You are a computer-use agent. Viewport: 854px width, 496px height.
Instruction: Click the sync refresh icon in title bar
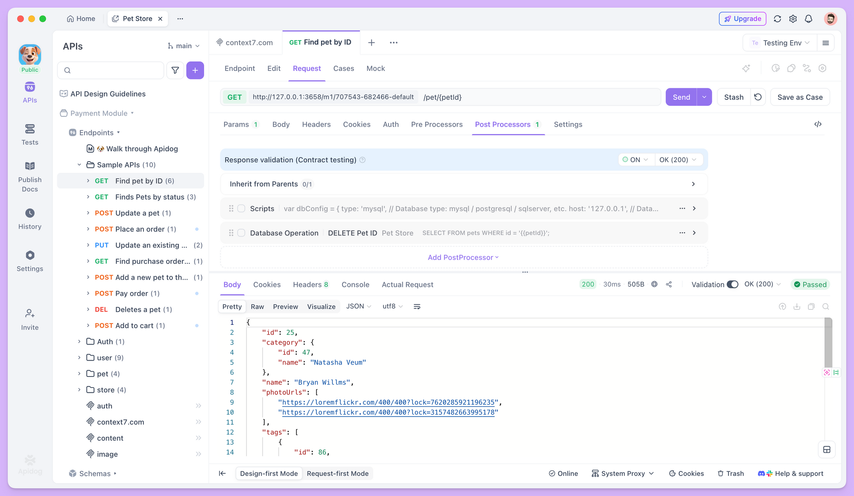[x=778, y=19]
